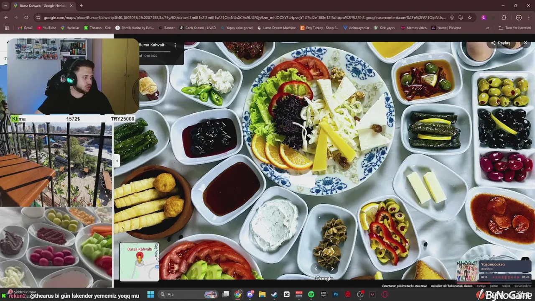Open Google Chrome from the taskbar

[237, 294]
